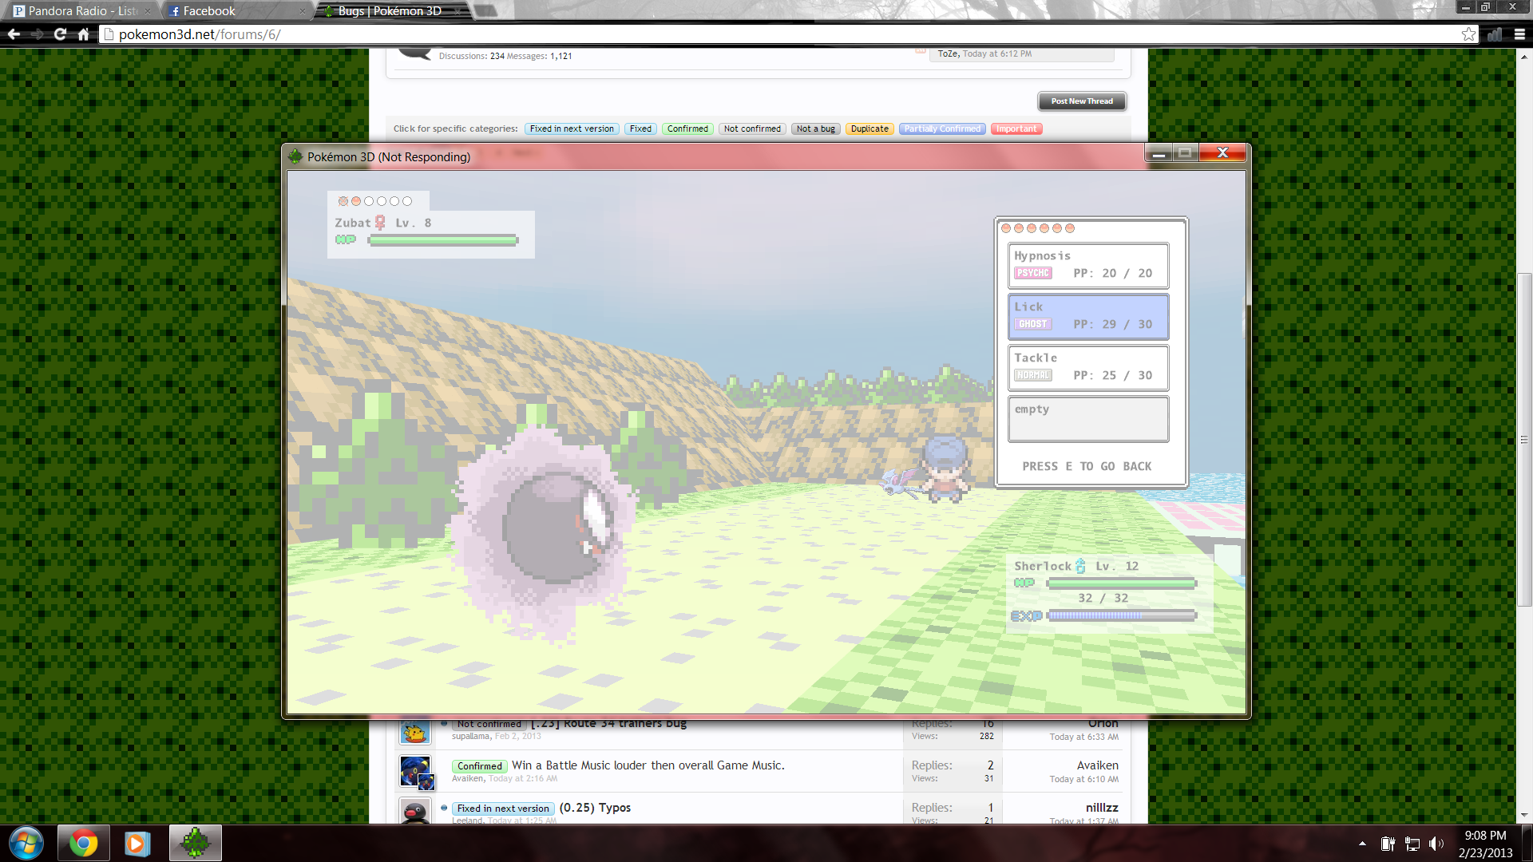Switch to the Facebook tab
Image resolution: width=1533 pixels, height=862 pixels.
(x=238, y=11)
